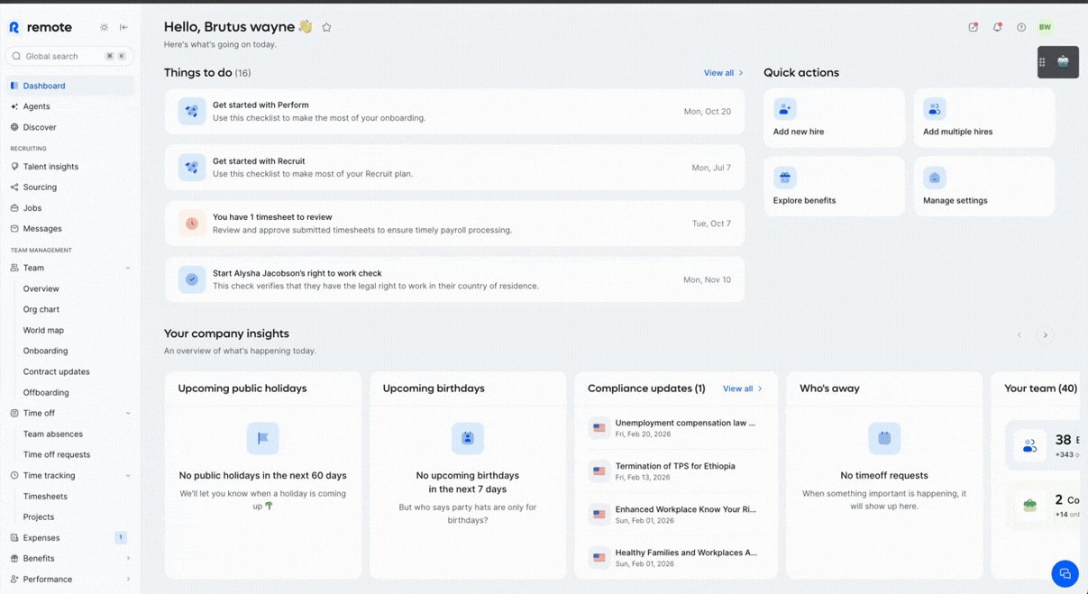Viewport: 1088px width, 594px height.
Task: Open the chat support bubble button
Action: pos(1065,573)
